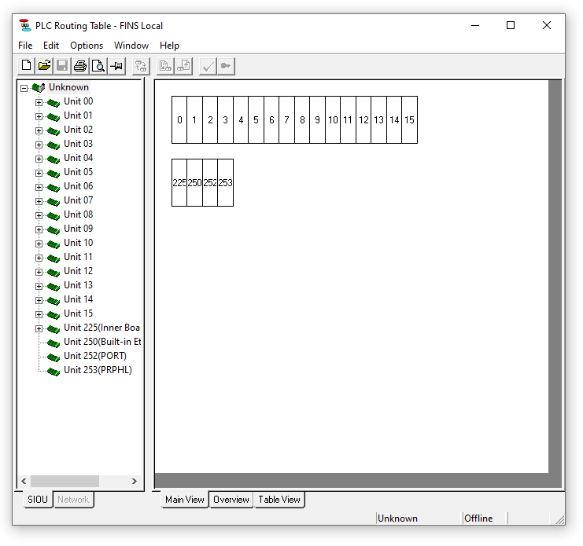Select the Unit 15 label in tree
The image size is (583, 546).
[x=78, y=313]
